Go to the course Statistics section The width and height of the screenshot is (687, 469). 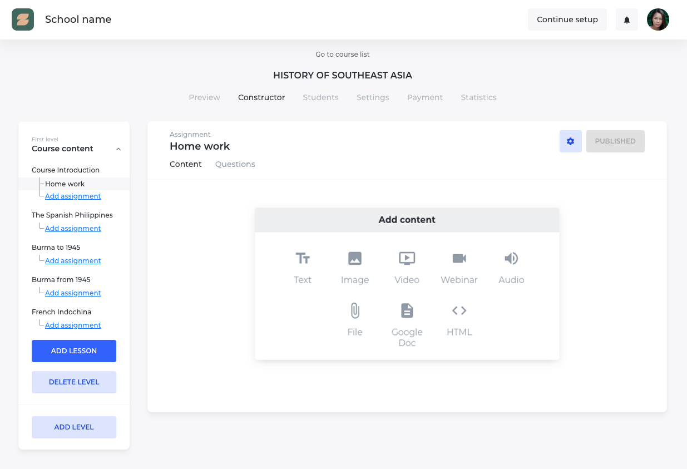(478, 97)
